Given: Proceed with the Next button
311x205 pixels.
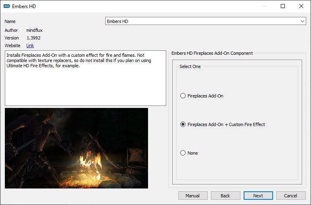Looking at the screenshot, I should click(258, 196).
